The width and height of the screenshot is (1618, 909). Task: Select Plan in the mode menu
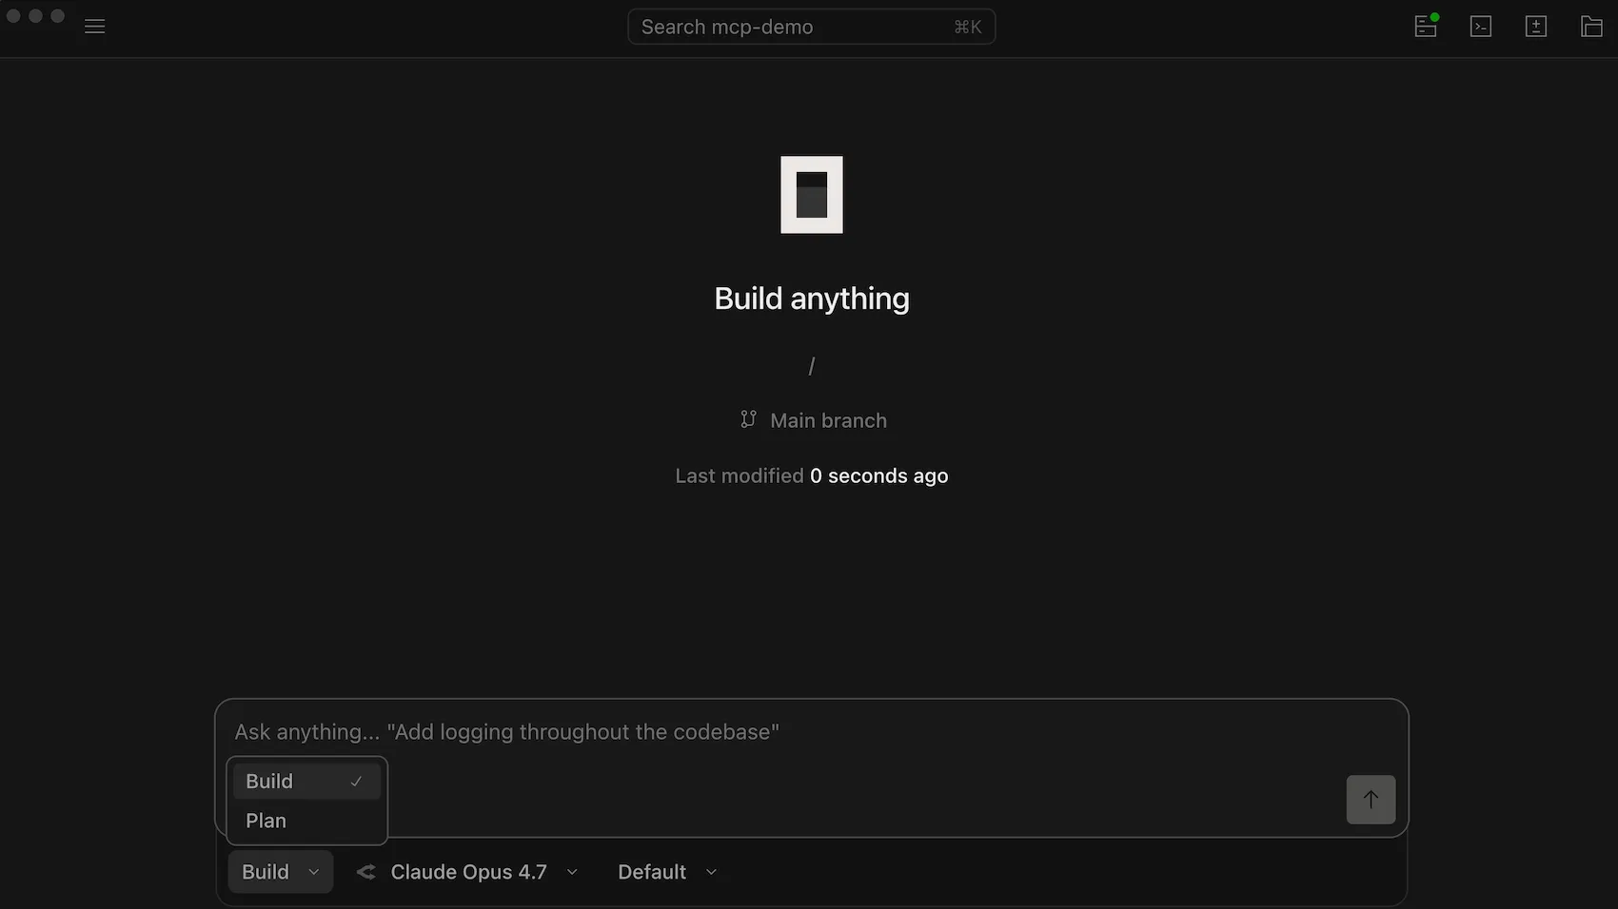(306, 821)
